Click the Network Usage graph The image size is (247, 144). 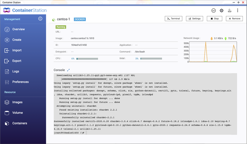point(213,52)
